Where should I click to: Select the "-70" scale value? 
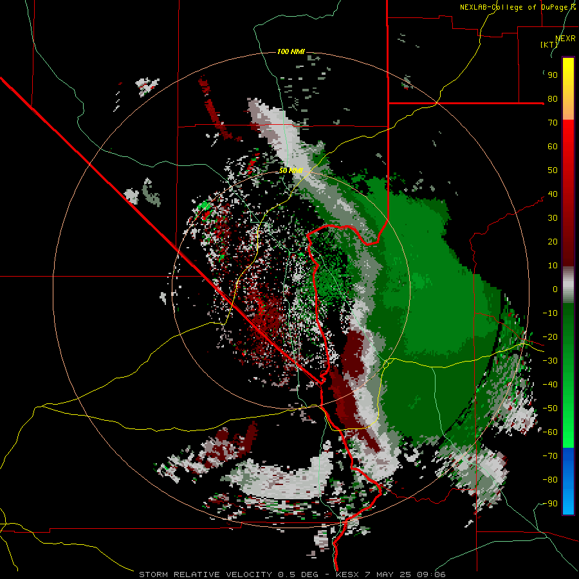pyautogui.click(x=550, y=456)
